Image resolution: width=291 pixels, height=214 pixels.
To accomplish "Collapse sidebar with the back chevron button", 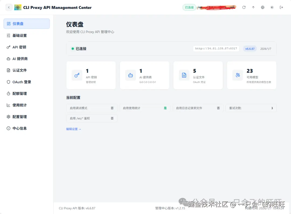I will pyautogui.click(x=9, y=8).
